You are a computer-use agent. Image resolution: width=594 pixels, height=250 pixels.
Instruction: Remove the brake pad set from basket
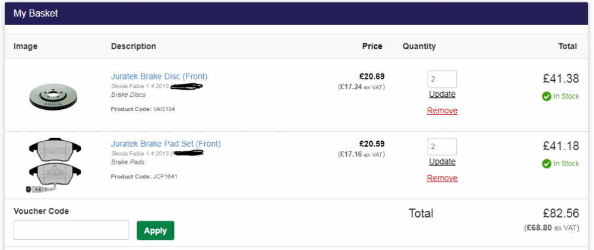[x=442, y=178]
